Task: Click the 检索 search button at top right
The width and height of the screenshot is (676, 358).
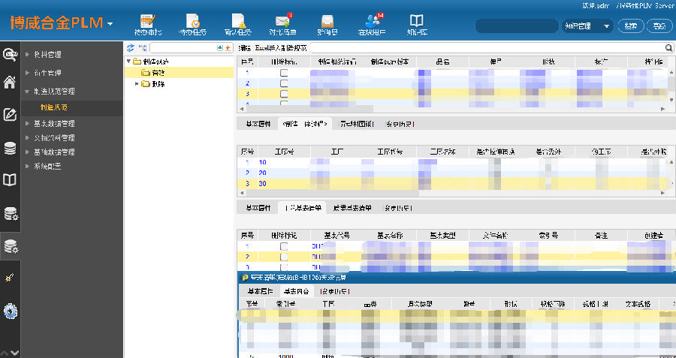Action: point(629,26)
